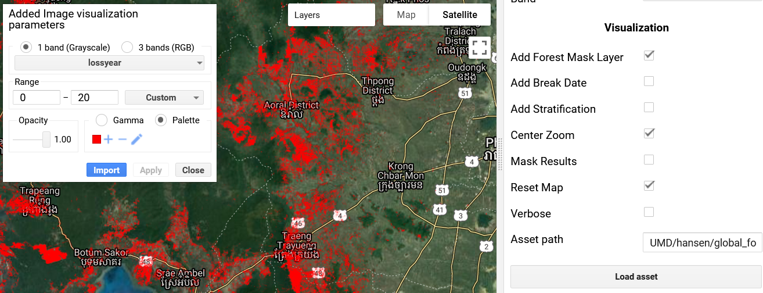Choose the Gamma radio option
The height and width of the screenshot is (293, 763).
[x=102, y=120]
